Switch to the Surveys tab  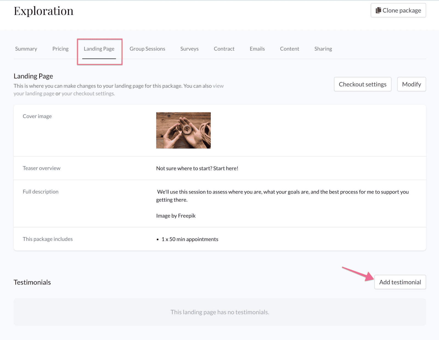[x=189, y=49]
